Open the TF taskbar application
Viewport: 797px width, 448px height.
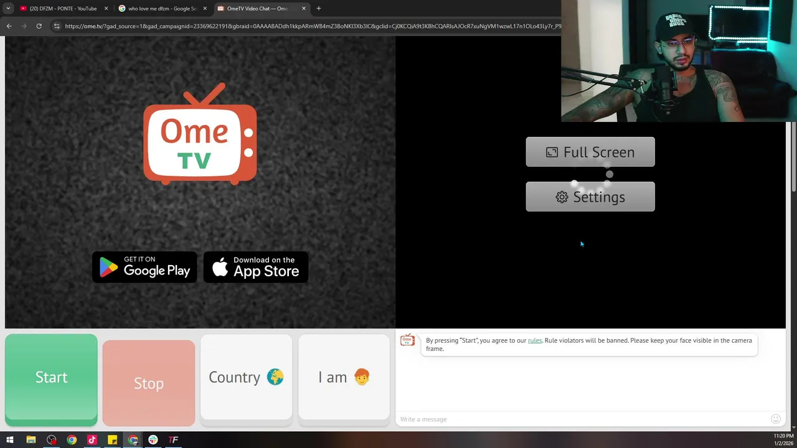coord(174,440)
